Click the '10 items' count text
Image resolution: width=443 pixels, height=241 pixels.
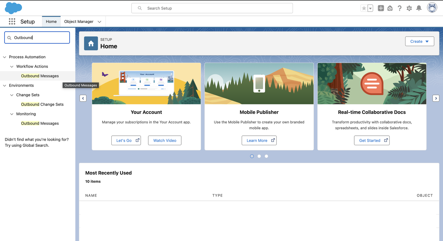[x=93, y=181]
